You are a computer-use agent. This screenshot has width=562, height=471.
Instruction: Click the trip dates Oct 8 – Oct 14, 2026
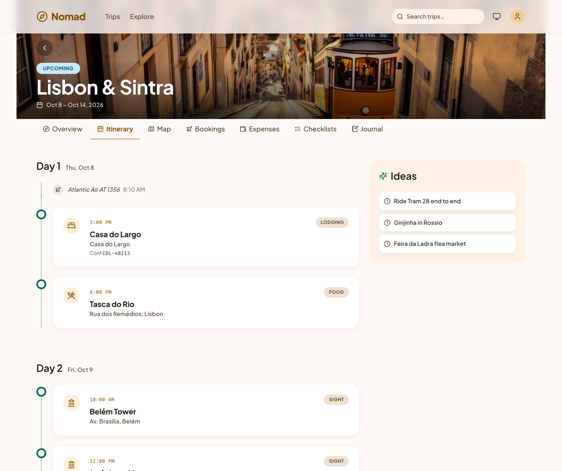(x=75, y=105)
